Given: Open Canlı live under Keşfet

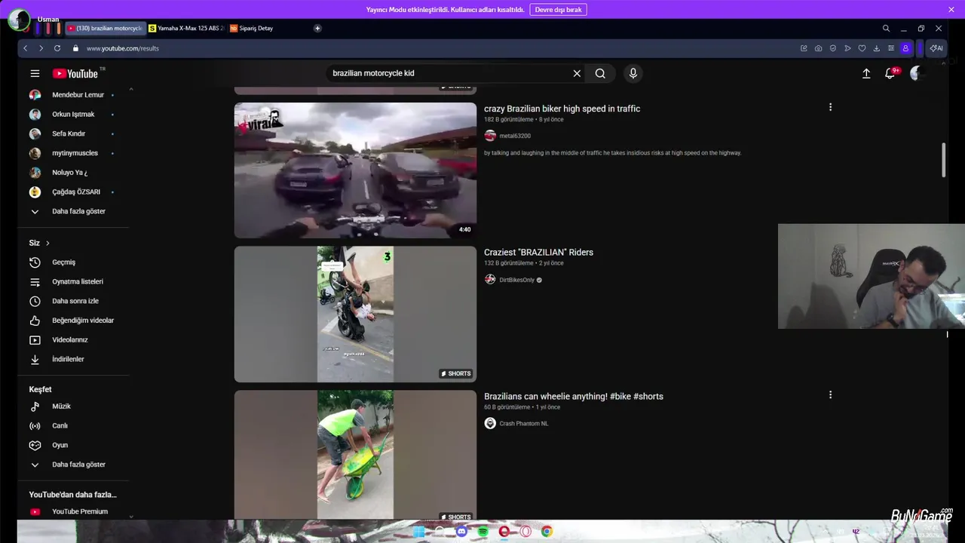Looking at the screenshot, I should click(60, 426).
